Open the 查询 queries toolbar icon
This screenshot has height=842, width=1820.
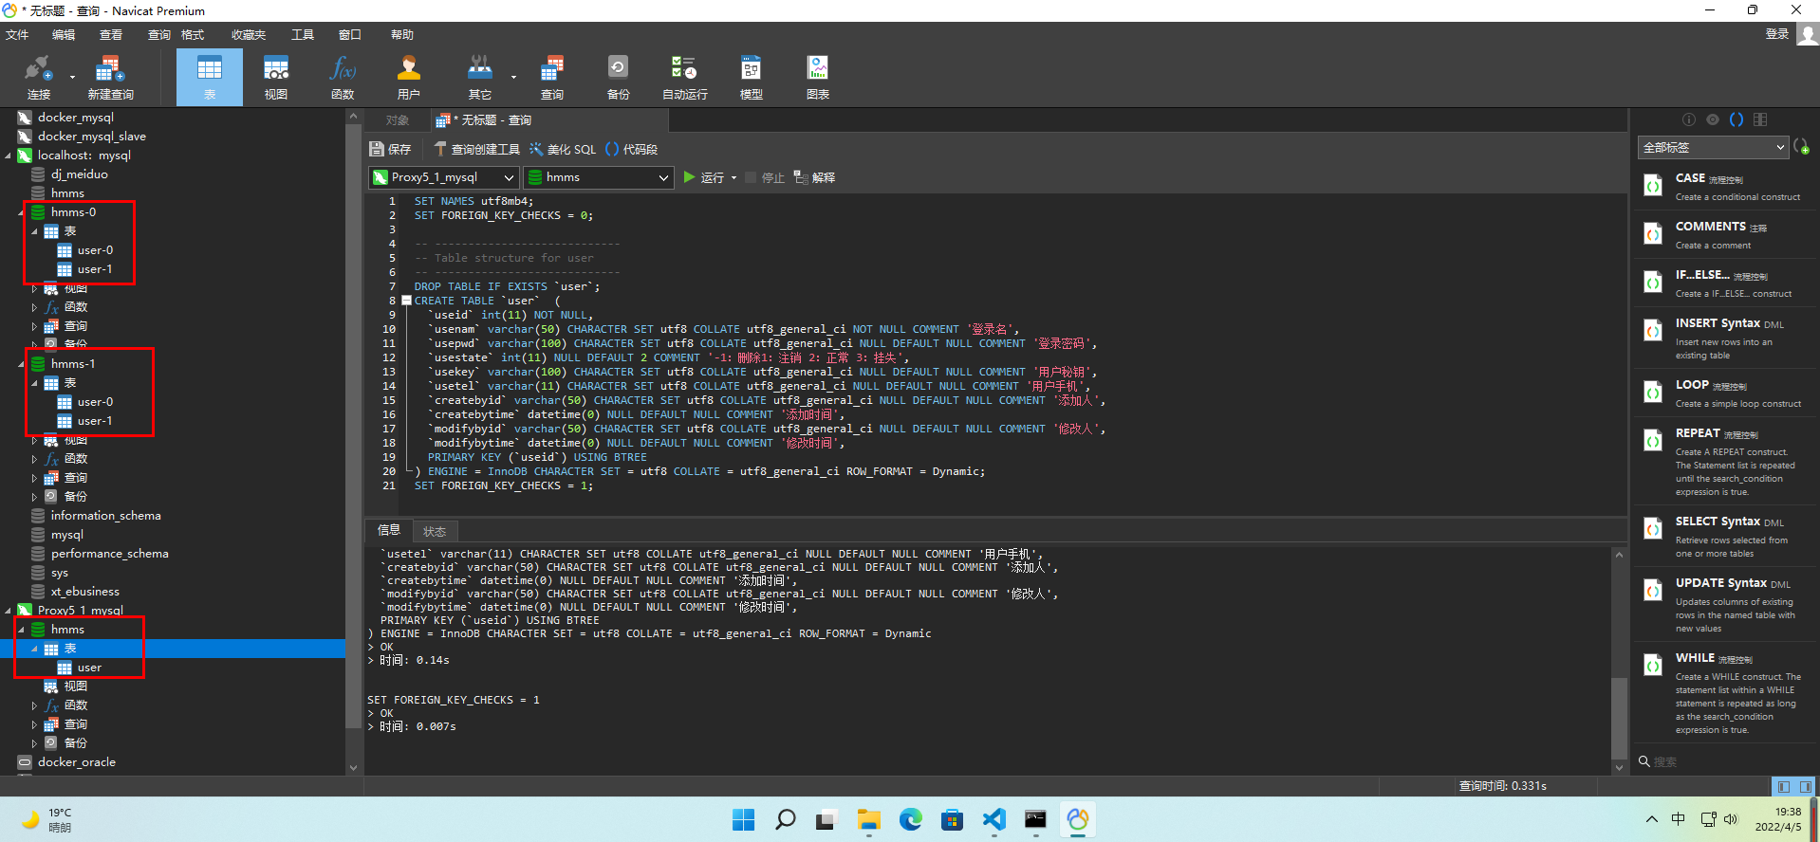click(x=552, y=77)
